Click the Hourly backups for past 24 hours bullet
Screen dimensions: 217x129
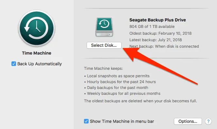pyautogui.click(x=120, y=82)
